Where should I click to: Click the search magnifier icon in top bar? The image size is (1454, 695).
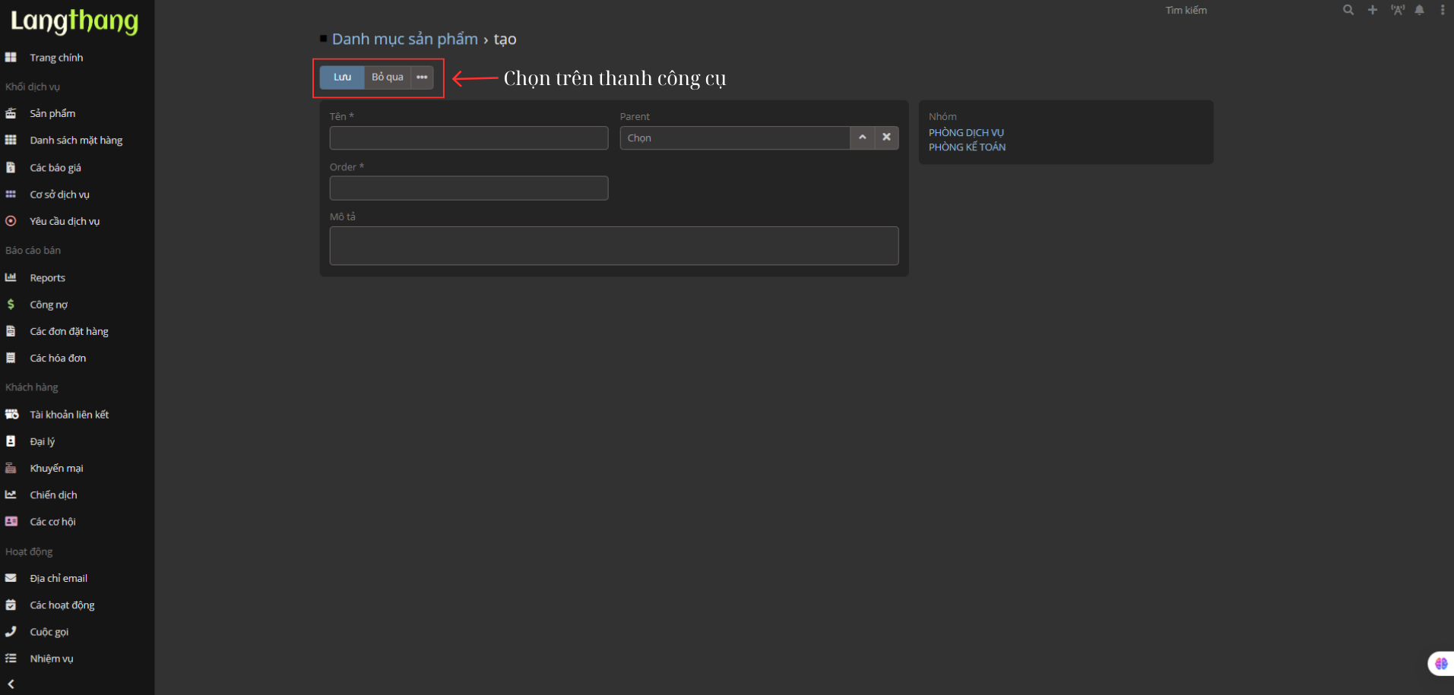click(x=1348, y=10)
